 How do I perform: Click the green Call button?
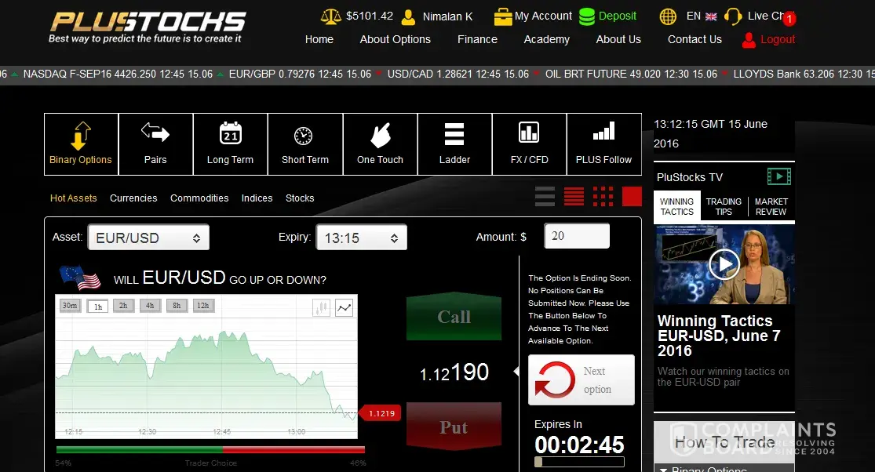(454, 316)
